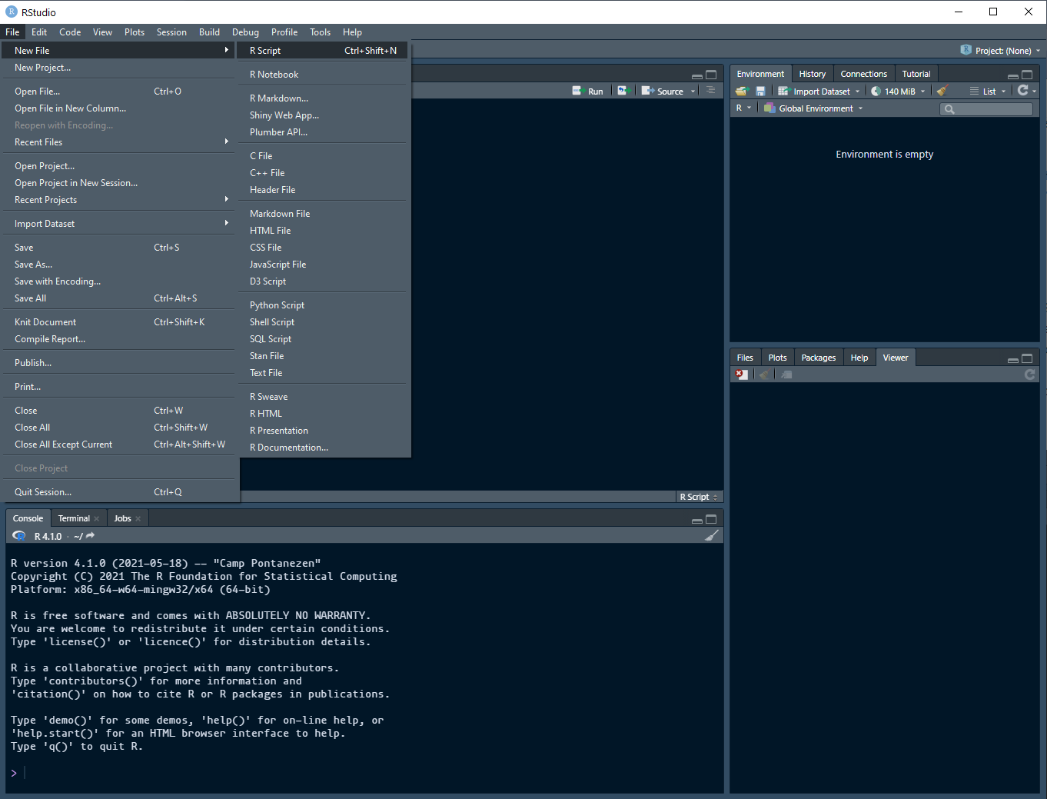
Task: Remove current Viewer item via red X icon
Action: coord(740,373)
